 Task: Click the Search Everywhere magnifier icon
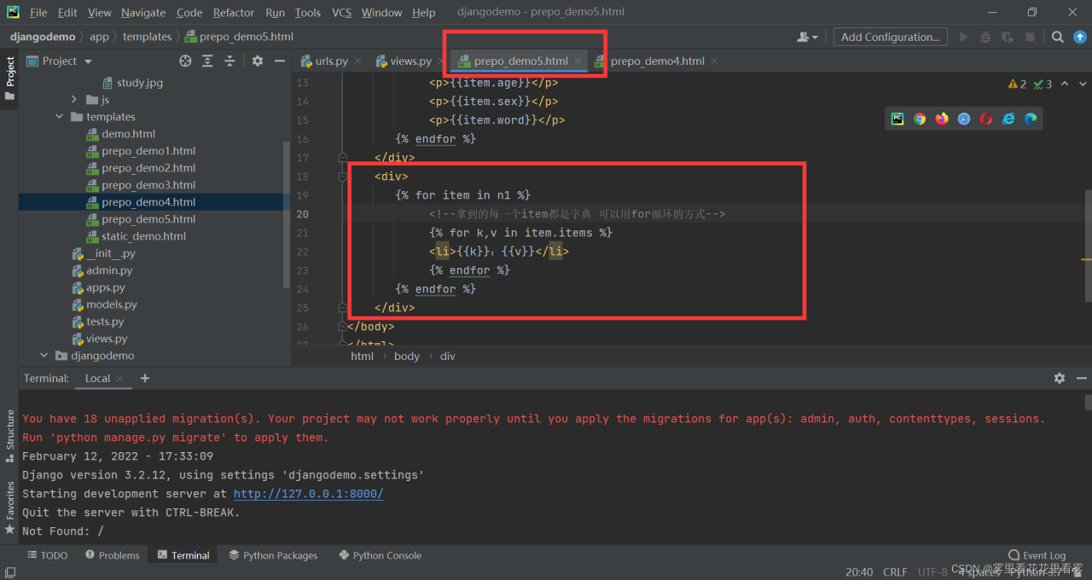tap(1057, 37)
